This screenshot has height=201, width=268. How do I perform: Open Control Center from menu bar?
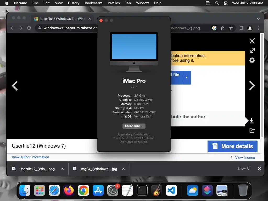226,3
